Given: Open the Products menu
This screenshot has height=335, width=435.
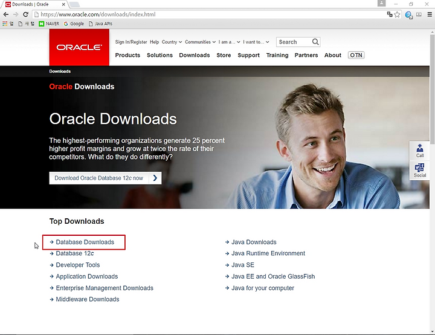Looking at the screenshot, I should [127, 55].
